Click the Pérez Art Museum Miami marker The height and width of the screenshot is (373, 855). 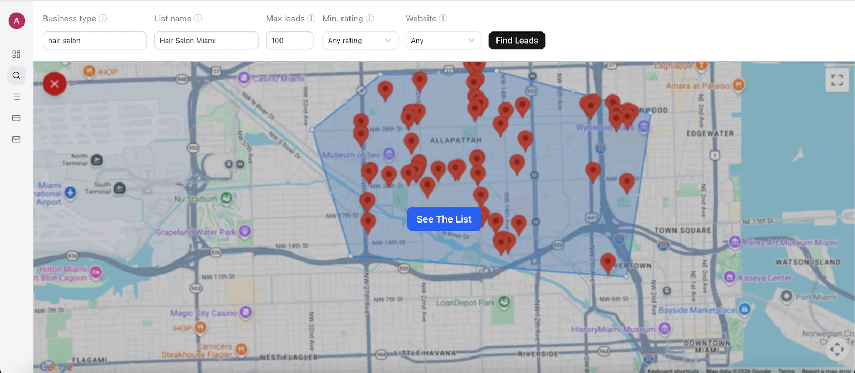(735, 242)
